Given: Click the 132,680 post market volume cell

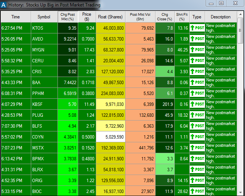Looking at the screenshot, I should point(141,115).
